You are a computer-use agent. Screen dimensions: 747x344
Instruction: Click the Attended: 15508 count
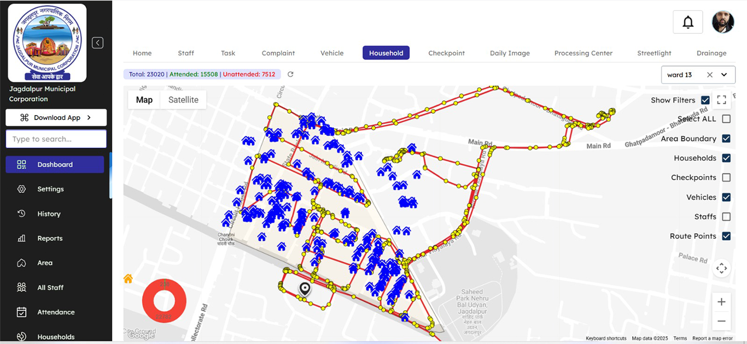(x=194, y=74)
